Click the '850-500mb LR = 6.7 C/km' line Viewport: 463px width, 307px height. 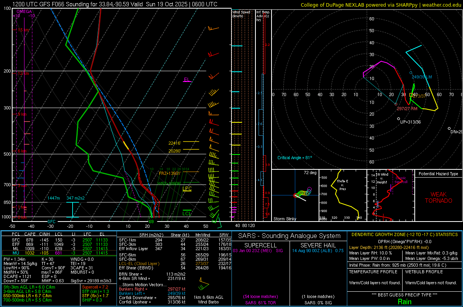point(27,296)
